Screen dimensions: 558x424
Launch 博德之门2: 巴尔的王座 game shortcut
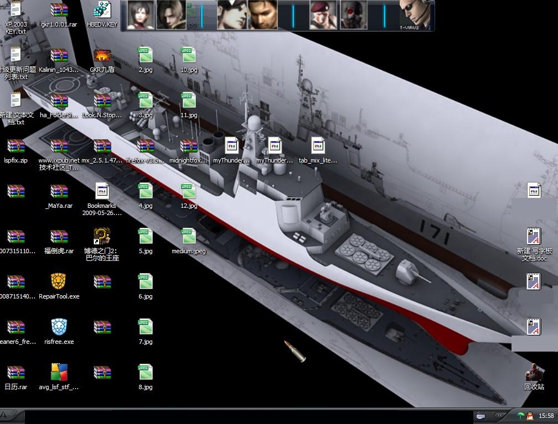(102, 245)
